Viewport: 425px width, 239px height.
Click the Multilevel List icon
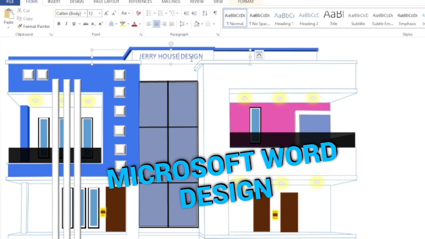(172, 13)
